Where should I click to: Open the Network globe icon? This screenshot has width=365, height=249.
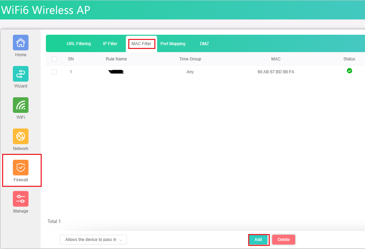tap(21, 136)
